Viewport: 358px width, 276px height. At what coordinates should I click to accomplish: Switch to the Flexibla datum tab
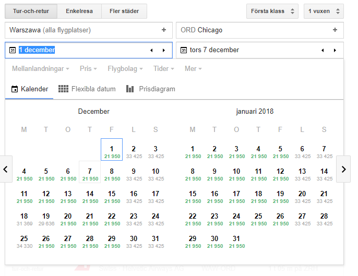[x=87, y=89]
